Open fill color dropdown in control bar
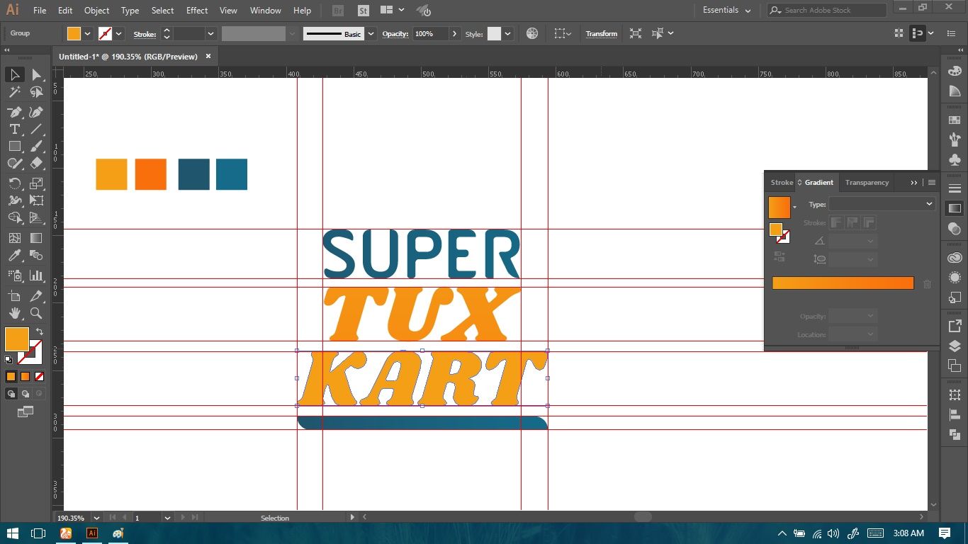968x544 pixels. click(88, 33)
